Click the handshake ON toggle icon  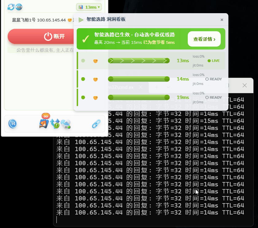pos(66,124)
